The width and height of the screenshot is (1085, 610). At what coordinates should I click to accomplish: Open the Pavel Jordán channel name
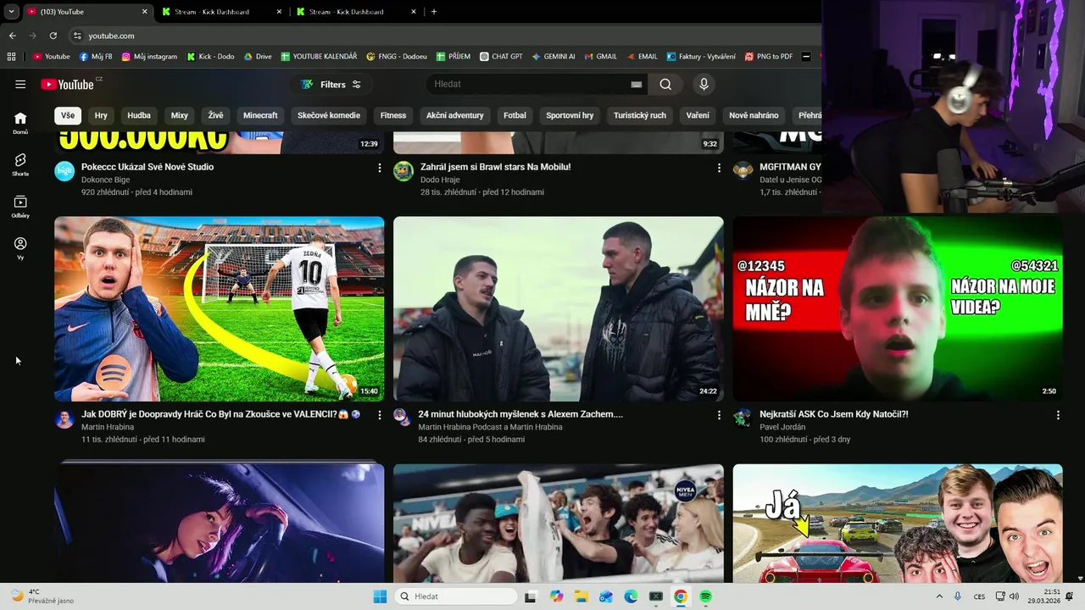(x=782, y=427)
